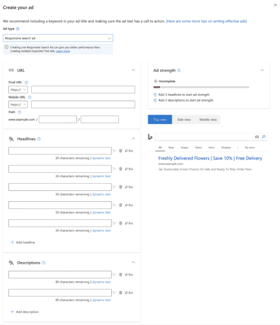The width and height of the screenshot is (280, 325).
Task: Click the Ad strength help icon
Action: tap(179, 71)
